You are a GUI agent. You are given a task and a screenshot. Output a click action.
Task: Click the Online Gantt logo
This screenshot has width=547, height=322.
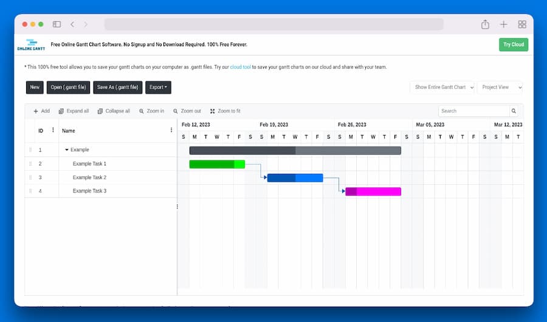coord(31,44)
